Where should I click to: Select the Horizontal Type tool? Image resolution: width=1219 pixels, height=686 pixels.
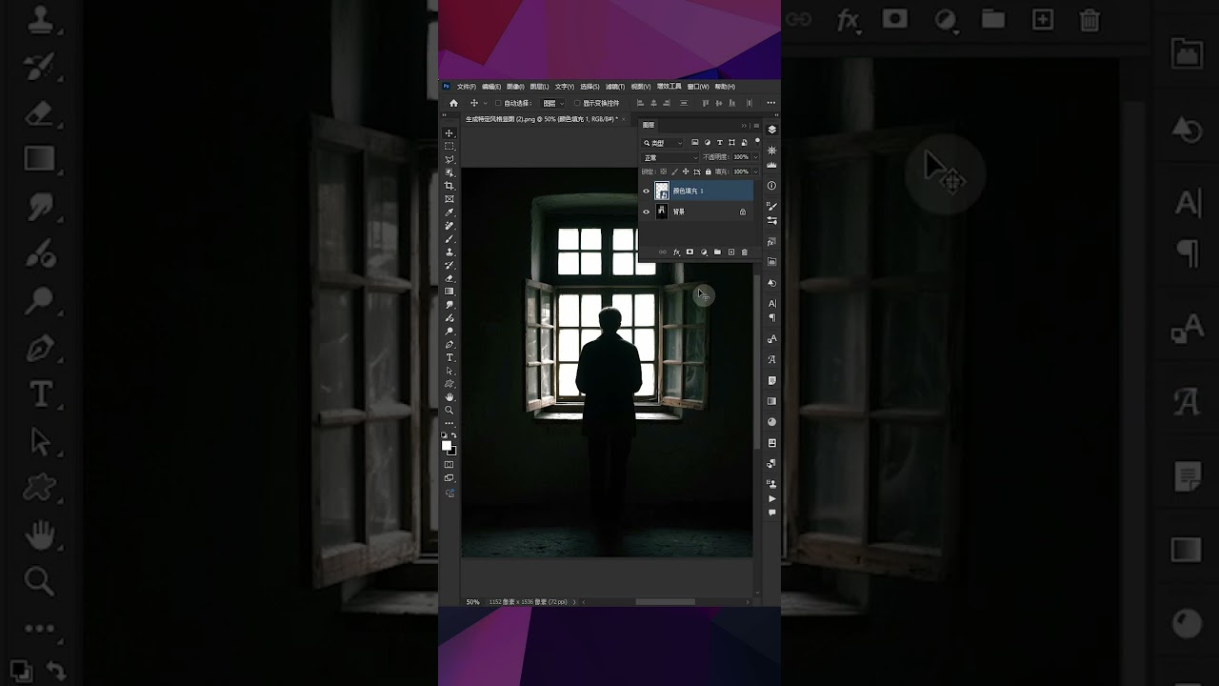(x=449, y=357)
